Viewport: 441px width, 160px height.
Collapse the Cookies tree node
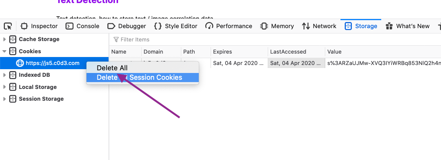[x=4, y=51]
